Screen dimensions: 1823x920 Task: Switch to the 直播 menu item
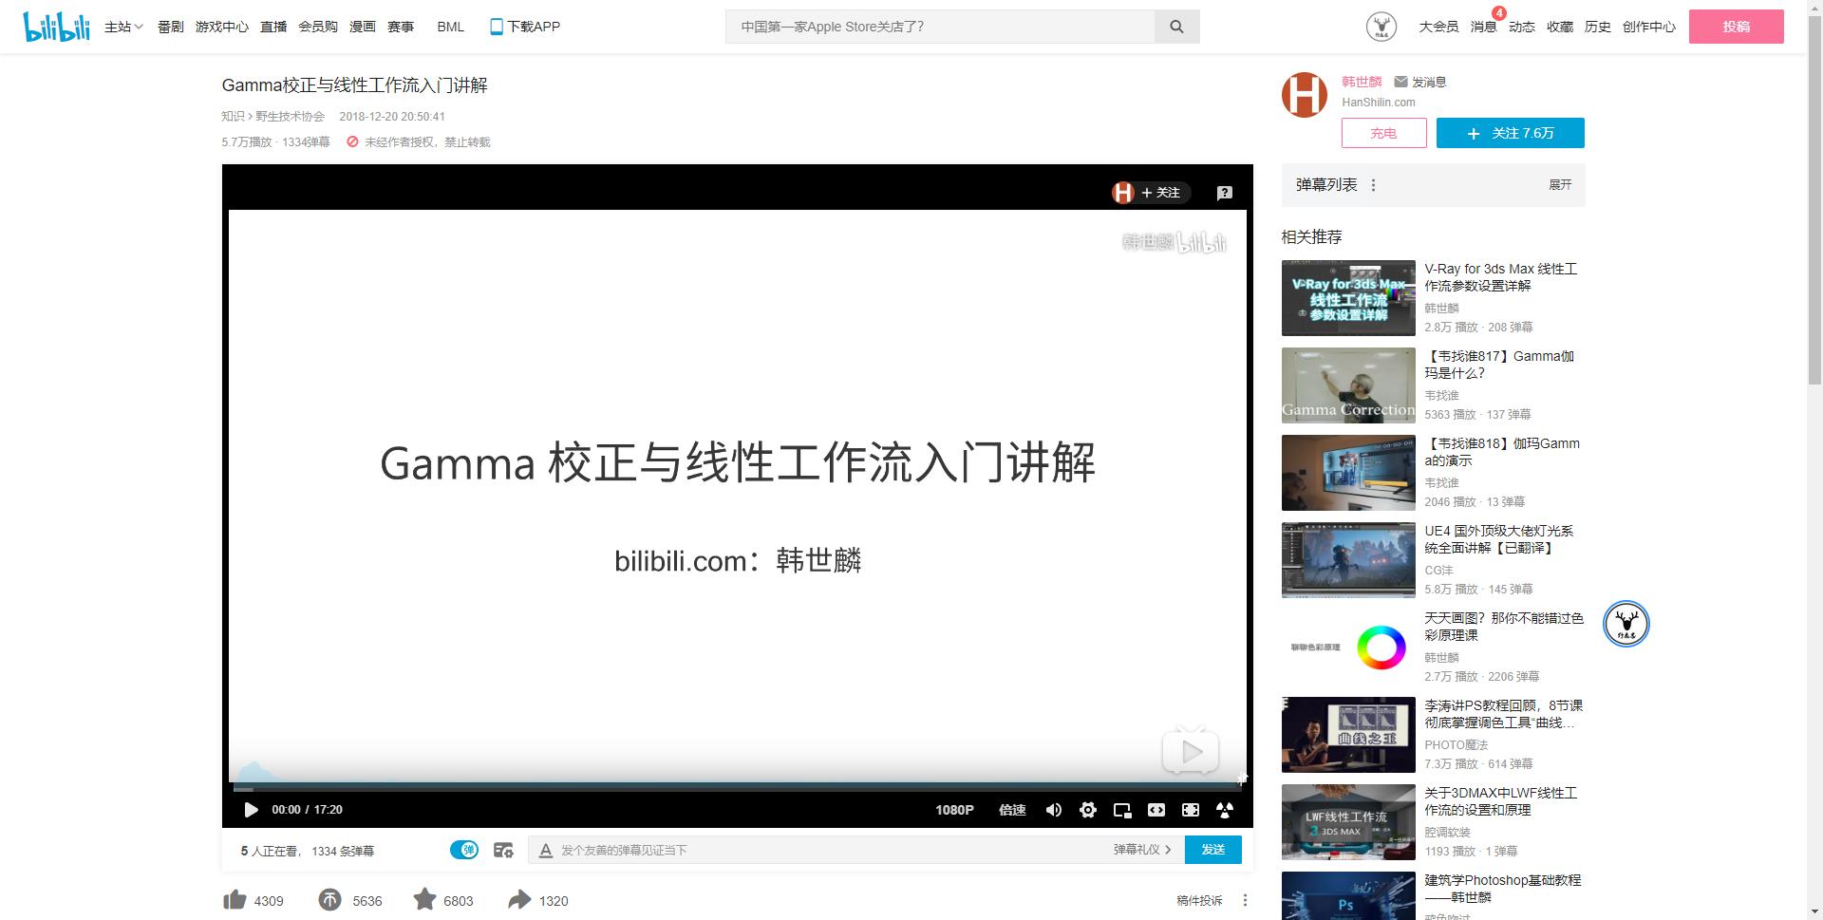tap(273, 27)
